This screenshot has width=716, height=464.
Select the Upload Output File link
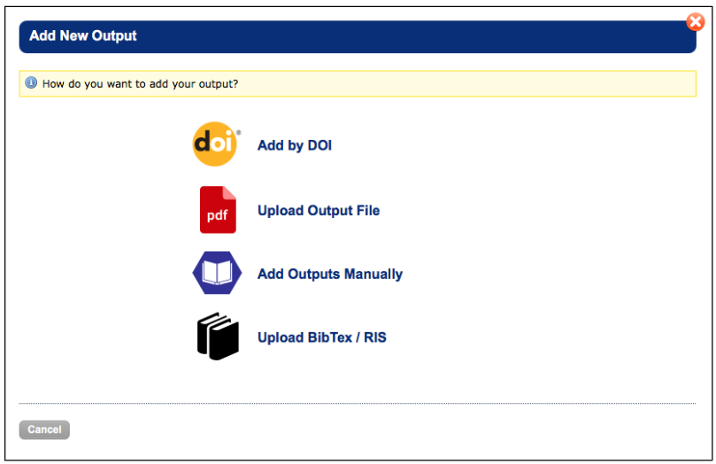[x=319, y=211]
